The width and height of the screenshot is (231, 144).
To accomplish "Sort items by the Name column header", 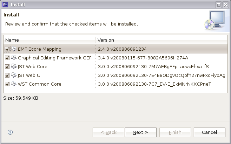I will 49,40.
